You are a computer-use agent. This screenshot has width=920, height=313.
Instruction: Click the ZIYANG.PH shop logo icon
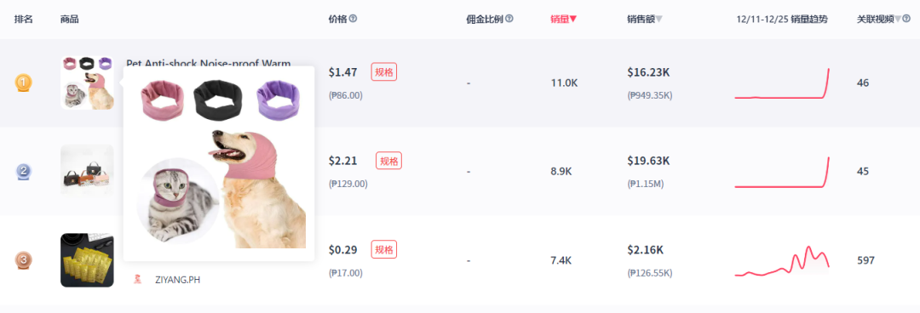(x=137, y=280)
